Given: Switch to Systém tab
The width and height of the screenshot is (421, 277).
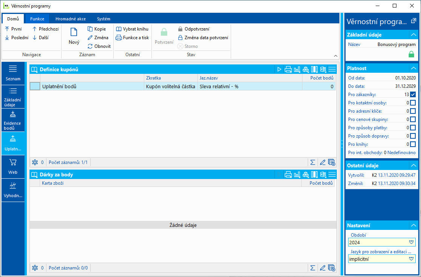Looking at the screenshot, I should point(103,19).
